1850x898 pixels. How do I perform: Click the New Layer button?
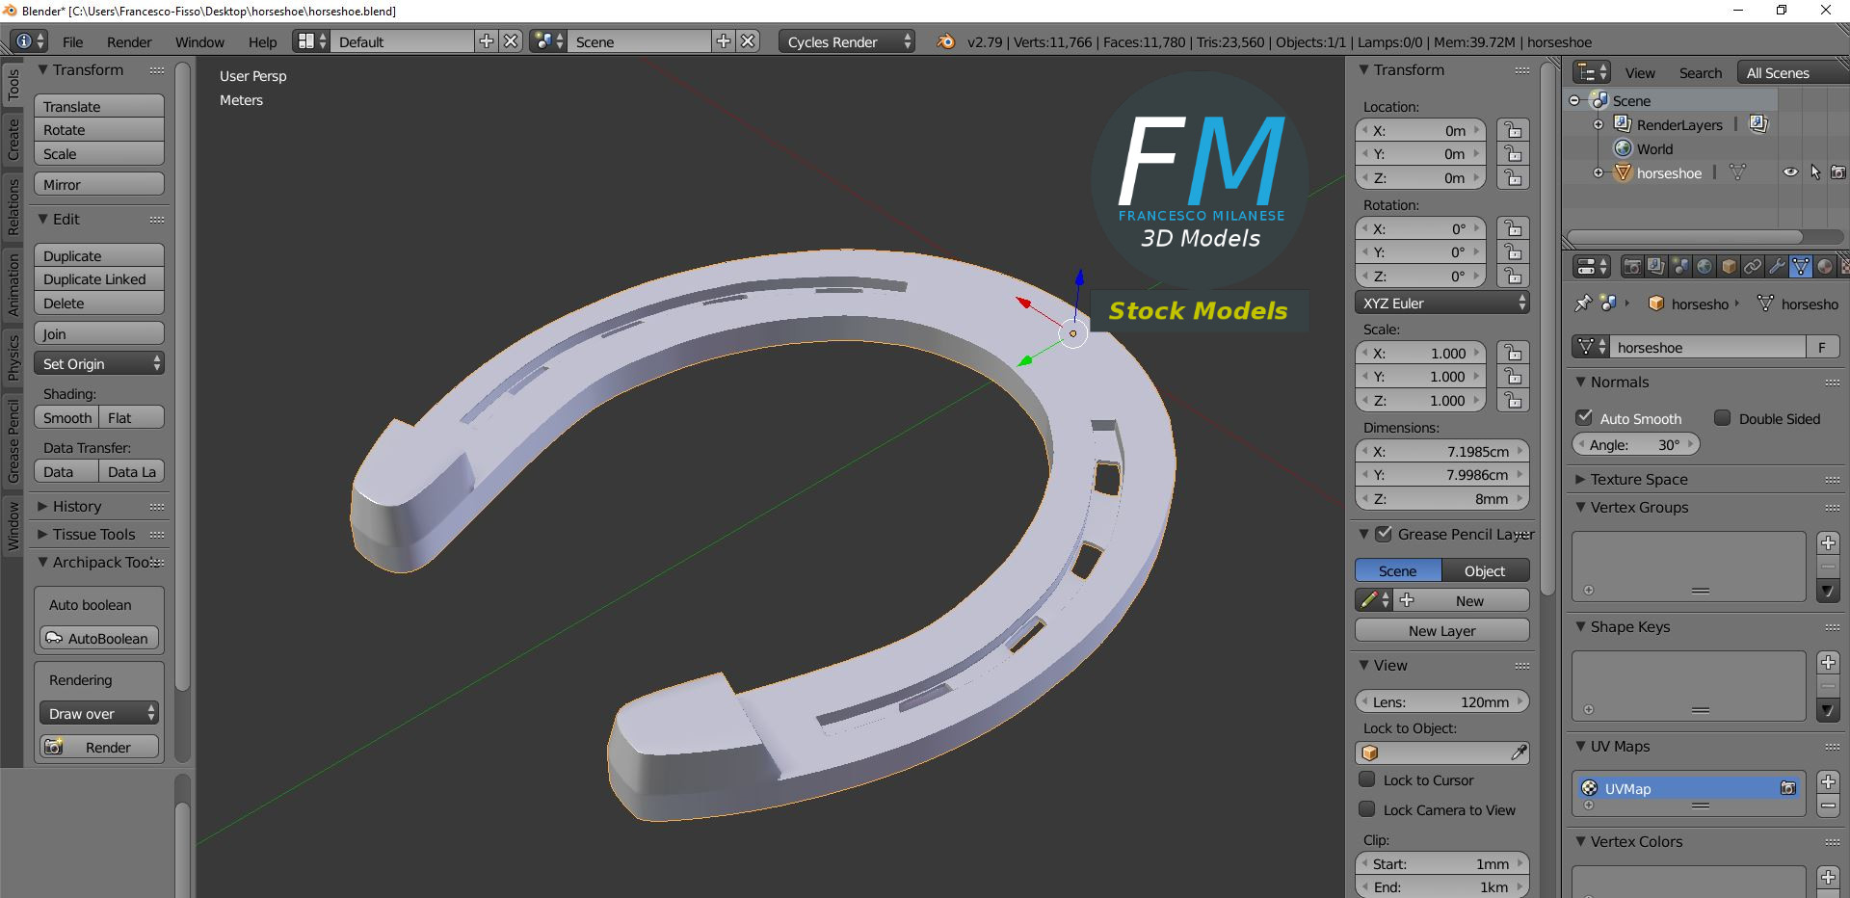[1440, 630]
